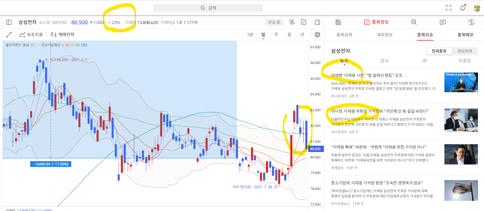Open the chart search magnifier icon
Screen dimensions: 484x211
pyautogui.click(x=414, y=22)
